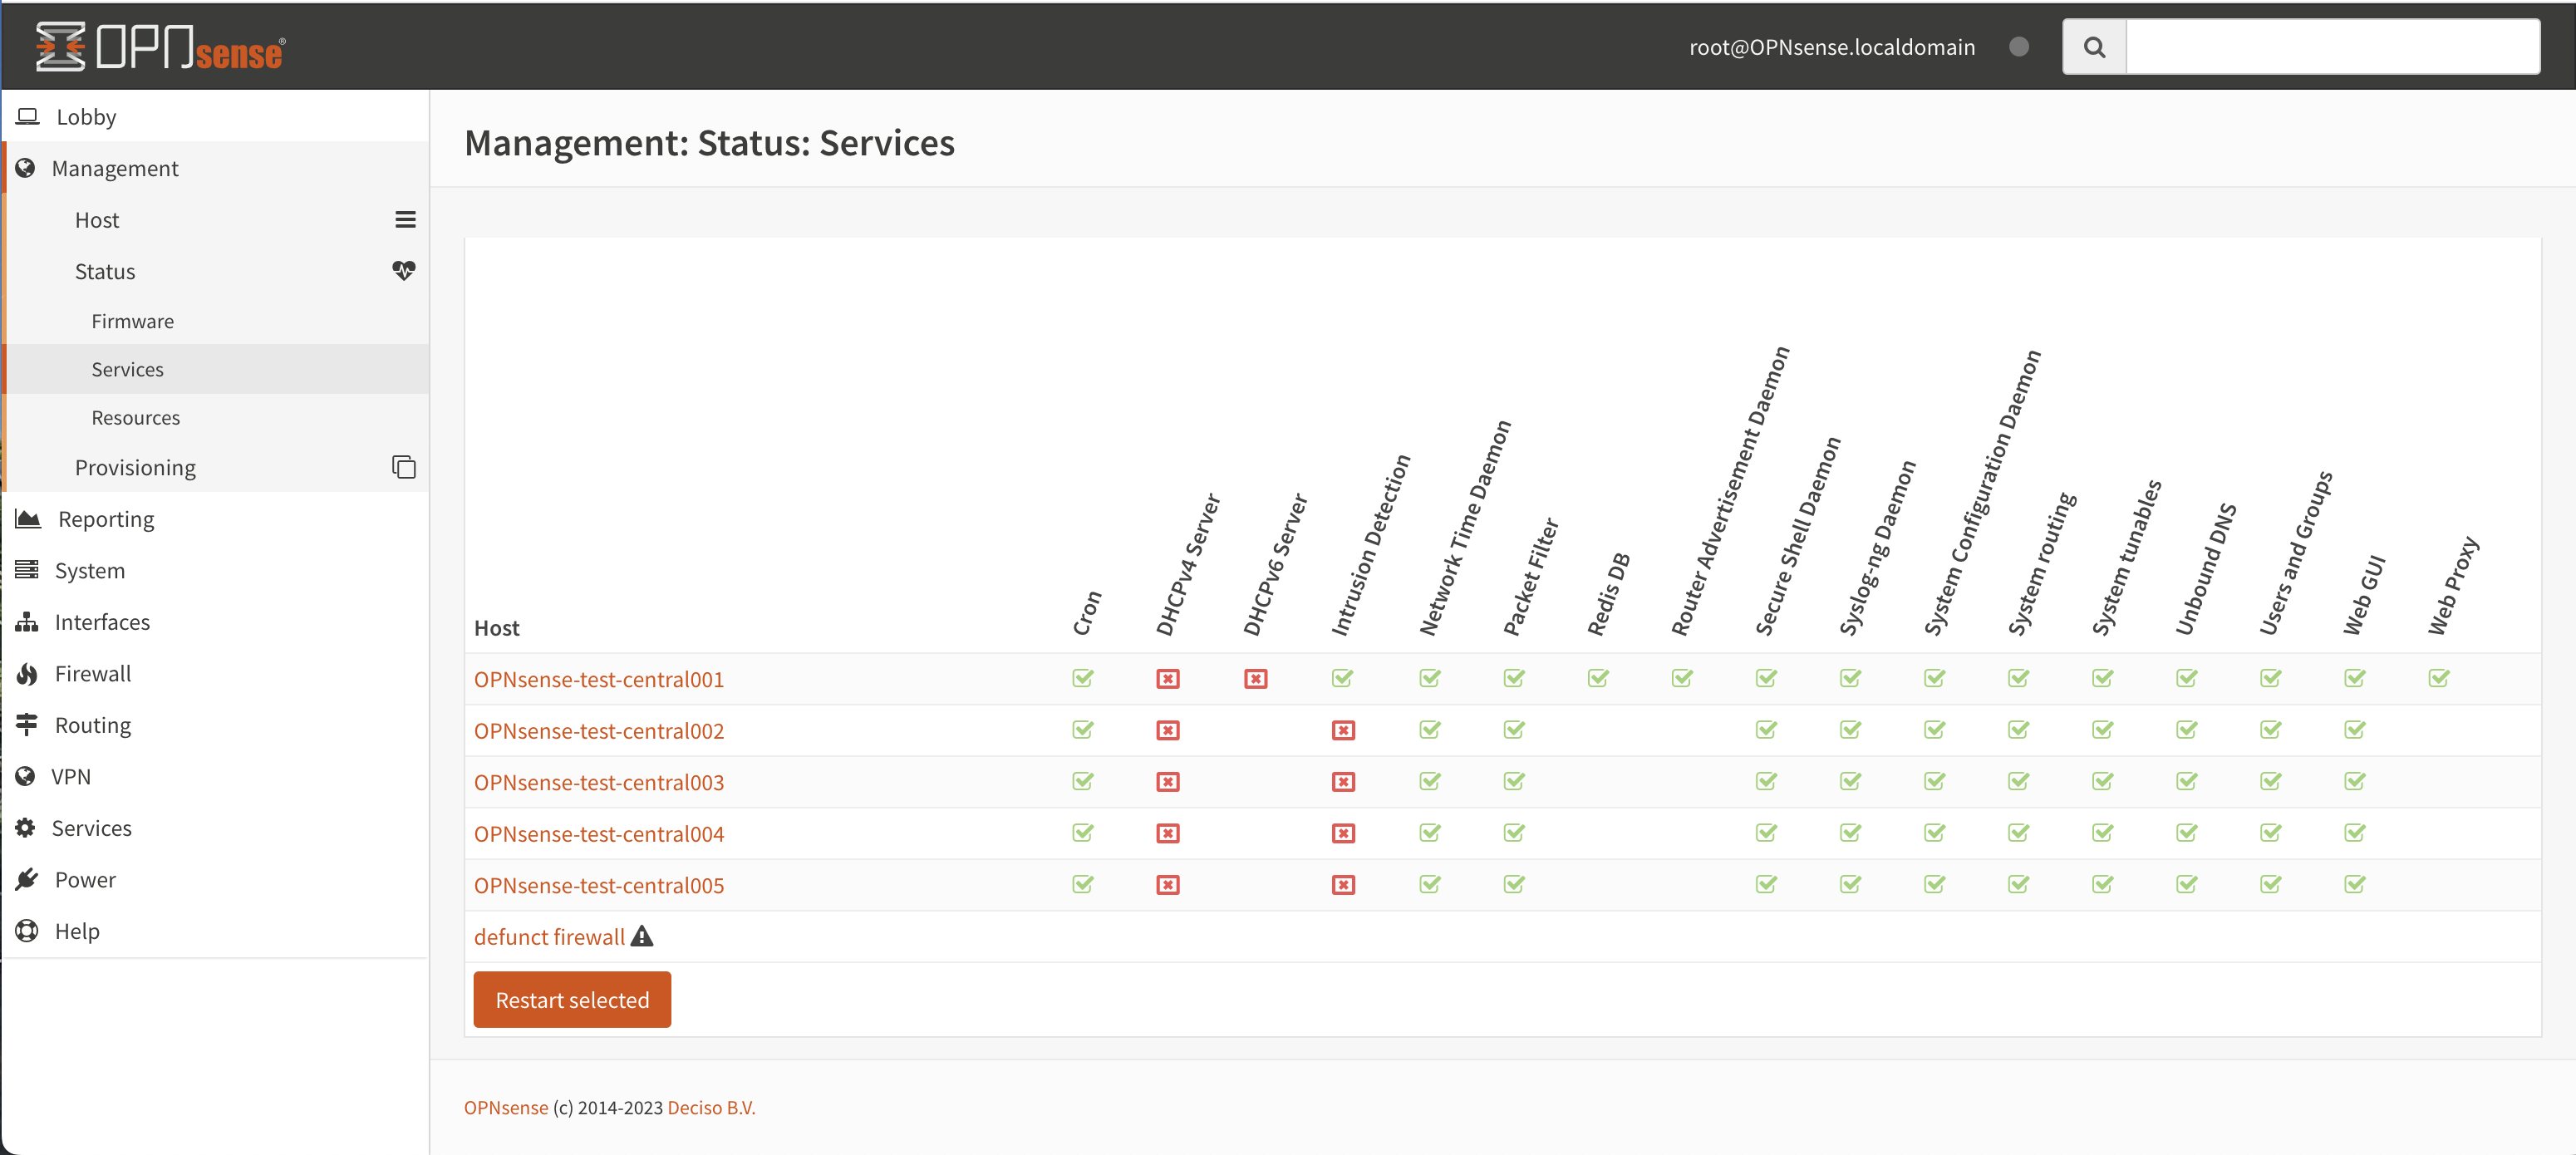Viewport: 2576px width, 1155px height.
Task: Click the Provisioning copy icon
Action: click(404, 467)
